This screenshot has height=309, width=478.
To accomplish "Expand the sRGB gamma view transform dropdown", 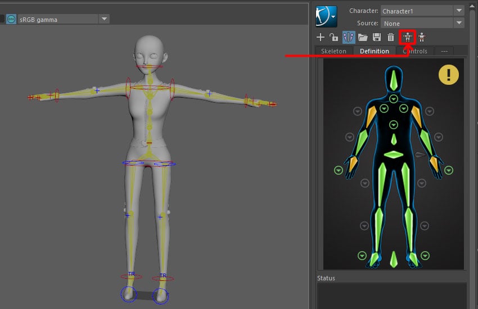I will [103, 19].
